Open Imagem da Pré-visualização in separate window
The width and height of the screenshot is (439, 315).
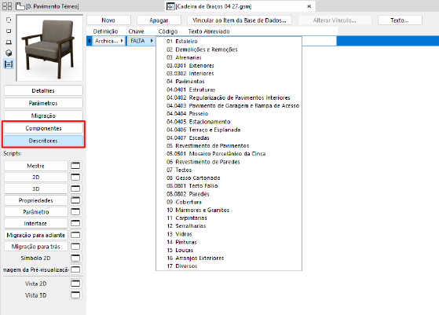75,269
